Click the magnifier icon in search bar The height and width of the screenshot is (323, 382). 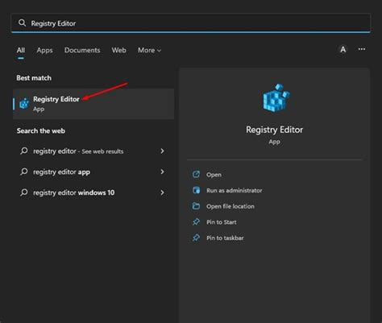[22, 23]
